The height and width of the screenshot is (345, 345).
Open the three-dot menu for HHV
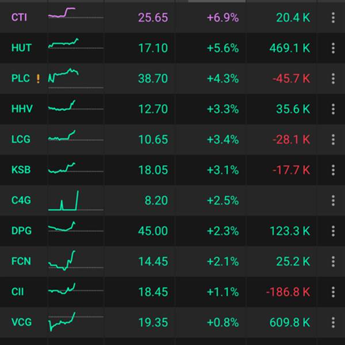click(333, 109)
